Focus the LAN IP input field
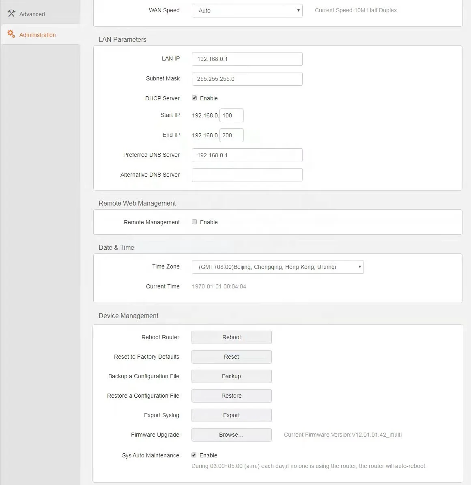This screenshot has width=471, height=485. pos(247,59)
